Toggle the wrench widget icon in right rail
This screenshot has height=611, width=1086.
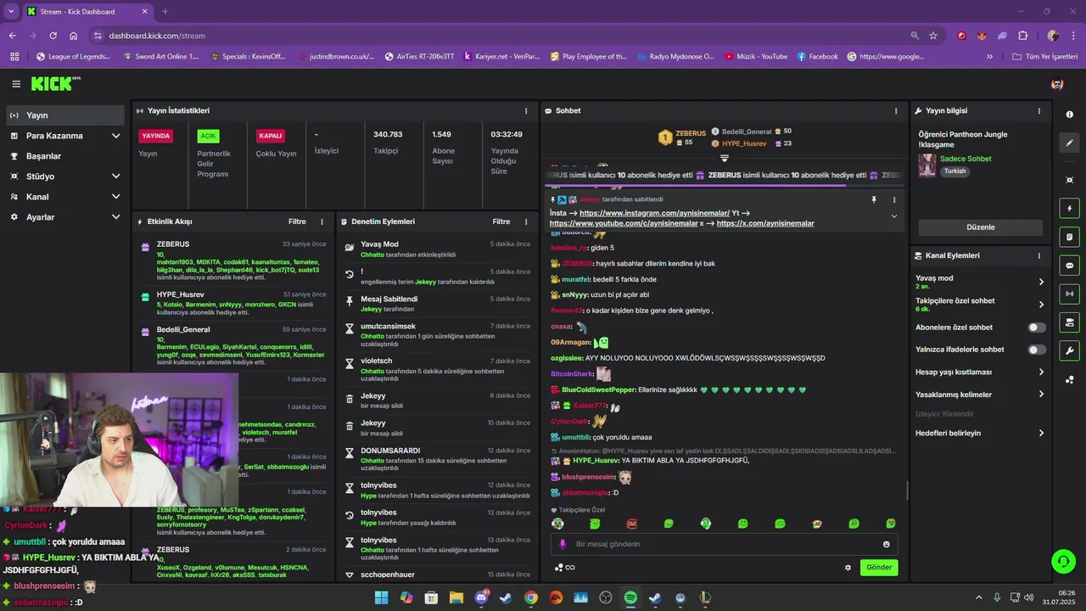[x=1069, y=350]
